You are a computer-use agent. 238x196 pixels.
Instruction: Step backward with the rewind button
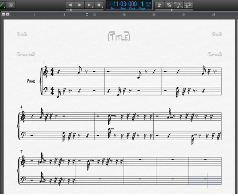pos(70,5)
